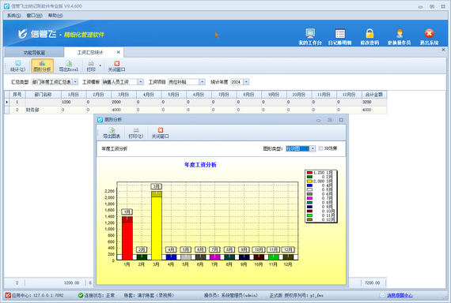Switch to the 功能导航窗 tab
The image size is (451, 303).
(35, 53)
